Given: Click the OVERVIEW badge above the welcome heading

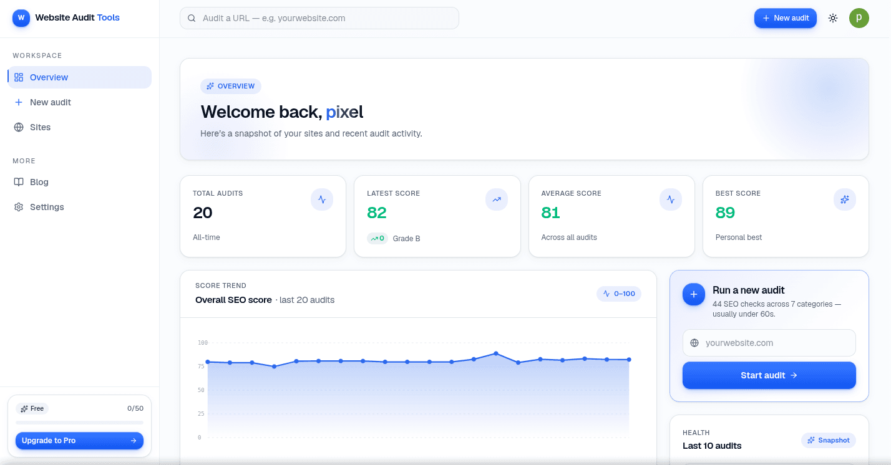Looking at the screenshot, I should (x=231, y=86).
